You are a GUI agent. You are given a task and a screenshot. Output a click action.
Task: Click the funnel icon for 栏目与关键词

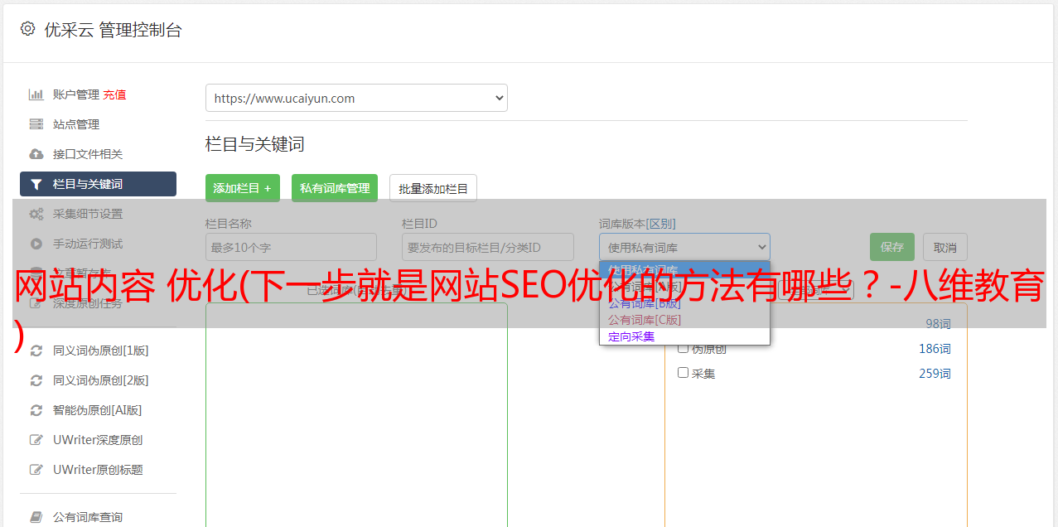coord(36,184)
